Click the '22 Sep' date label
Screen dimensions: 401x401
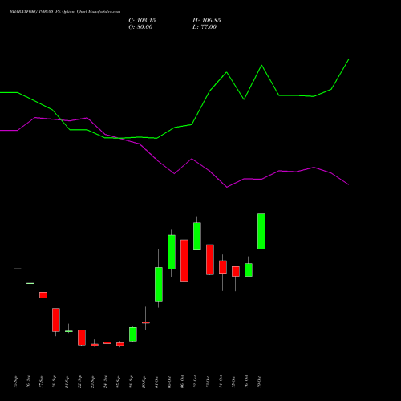pyautogui.click(x=79, y=382)
